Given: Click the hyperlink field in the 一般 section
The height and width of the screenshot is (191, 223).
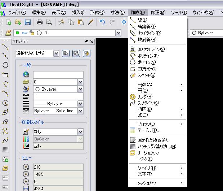Looking at the screenshot, I should point(58,75).
